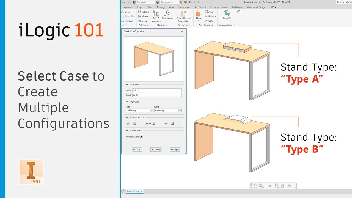352x198 pixels.
Task: Collapse the Monitor Stand group
Action: (127, 130)
